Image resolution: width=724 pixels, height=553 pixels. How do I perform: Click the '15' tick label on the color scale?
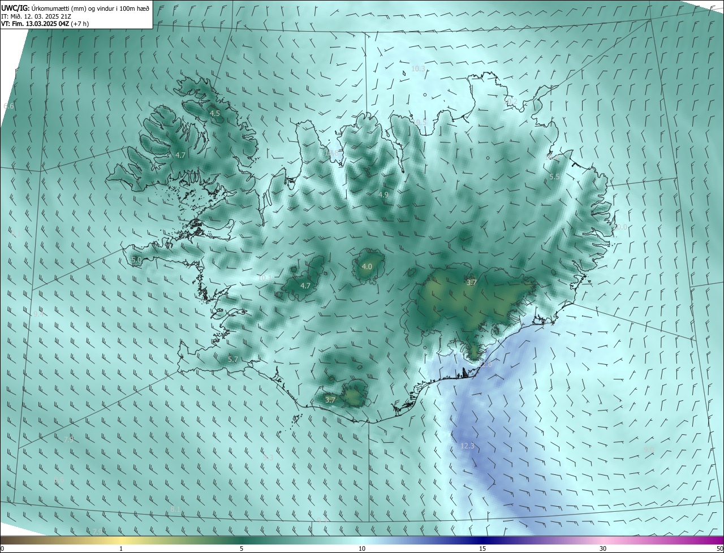(482, 548)
